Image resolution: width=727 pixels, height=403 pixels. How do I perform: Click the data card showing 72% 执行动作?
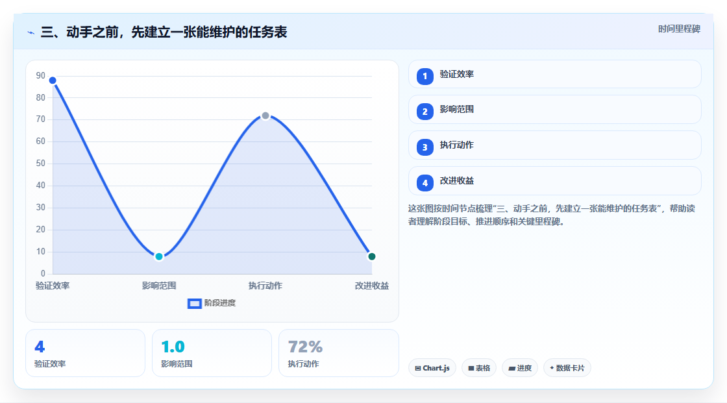(338, 353)
